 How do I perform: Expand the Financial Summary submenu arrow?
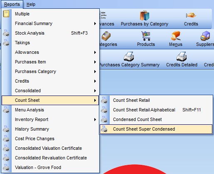(95, 23)
